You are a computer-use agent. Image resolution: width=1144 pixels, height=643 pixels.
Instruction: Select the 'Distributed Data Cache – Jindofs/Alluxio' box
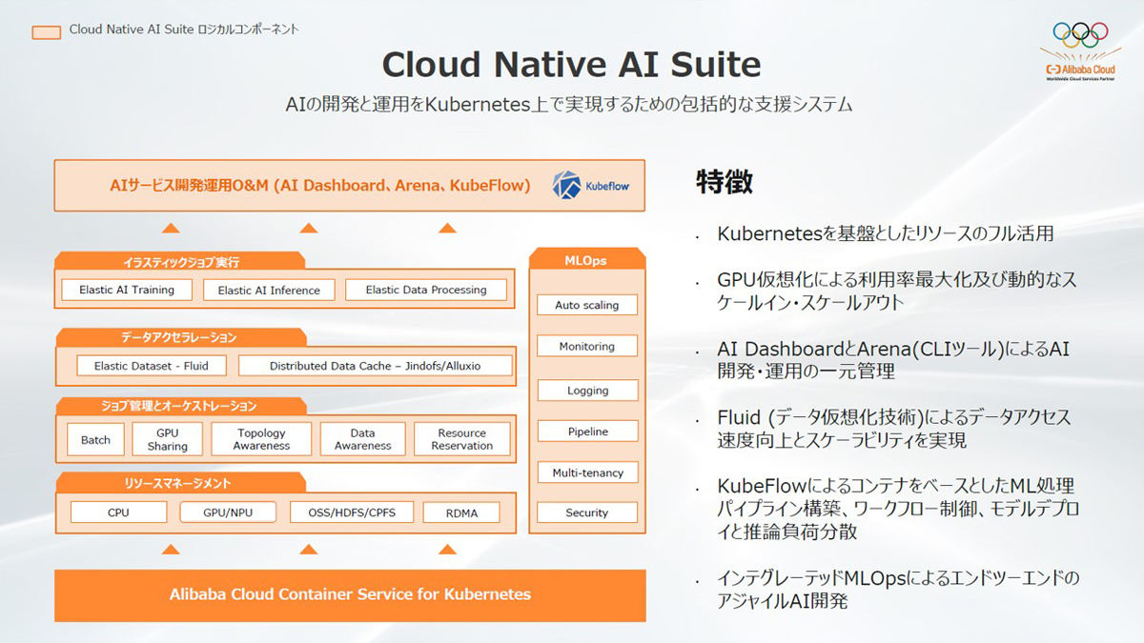tap(376, 366)
